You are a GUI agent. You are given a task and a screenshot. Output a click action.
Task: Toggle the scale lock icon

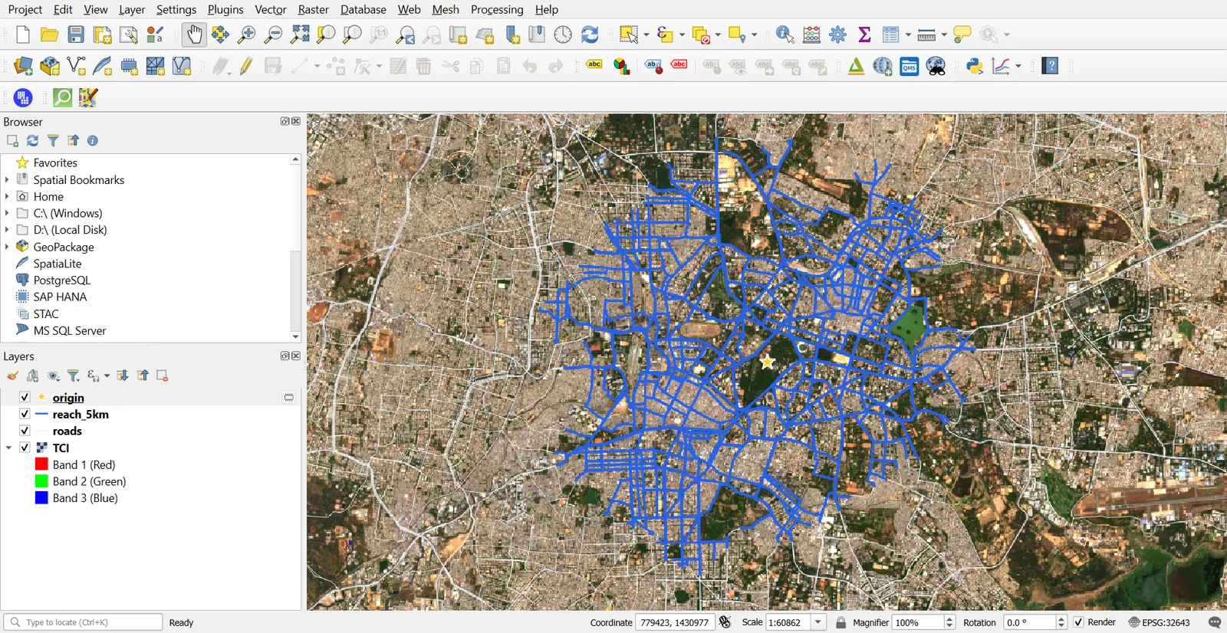click(841, 622)
